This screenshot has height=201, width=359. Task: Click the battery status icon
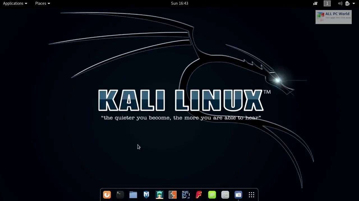(348, 3)
